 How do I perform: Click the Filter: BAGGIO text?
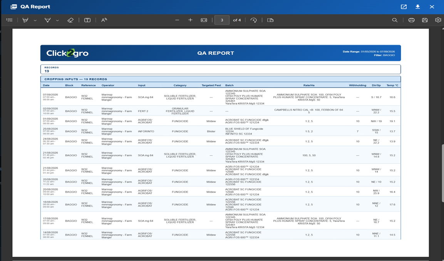(384, 55)
